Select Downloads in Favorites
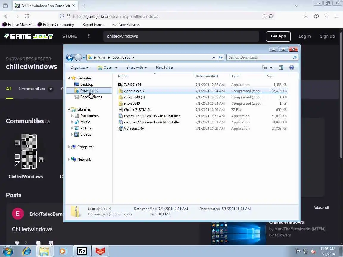This screenshot has width=343, height=257. pyautogui.click(x=89, y=91)
